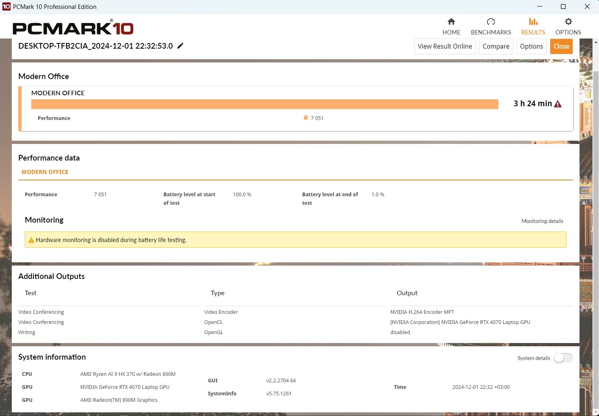Click the Results bar chart icon

[533, 21]
